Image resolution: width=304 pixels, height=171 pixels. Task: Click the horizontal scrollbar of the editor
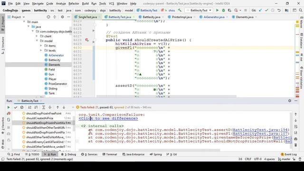coord(166,96)
